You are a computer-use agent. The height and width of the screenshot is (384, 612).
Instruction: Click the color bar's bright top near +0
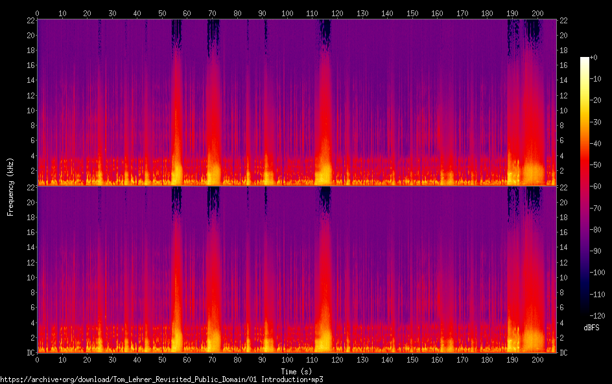(x=585, y=61)
